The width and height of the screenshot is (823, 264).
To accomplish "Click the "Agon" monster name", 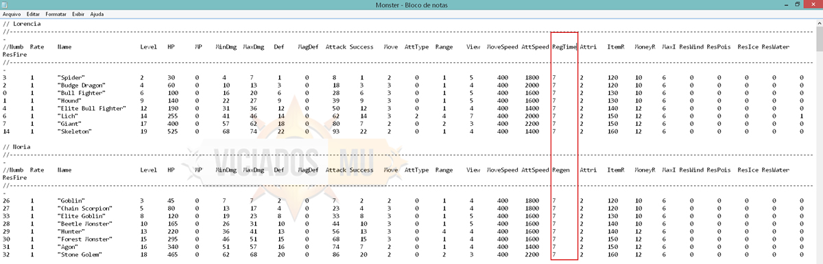I will pyautogui.click(x=67, y=246).
